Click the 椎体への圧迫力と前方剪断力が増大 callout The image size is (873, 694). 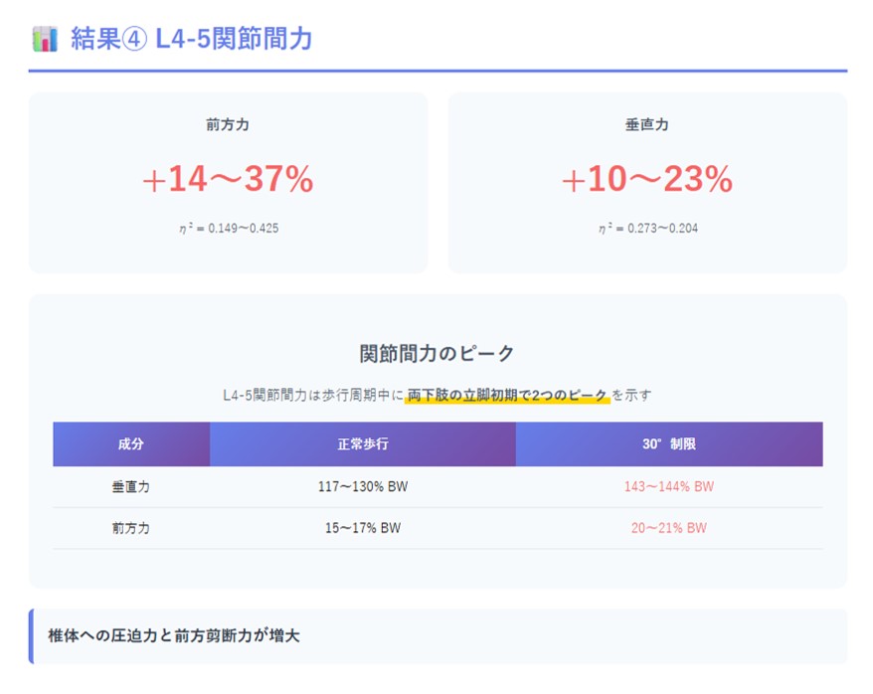point(174,635)
